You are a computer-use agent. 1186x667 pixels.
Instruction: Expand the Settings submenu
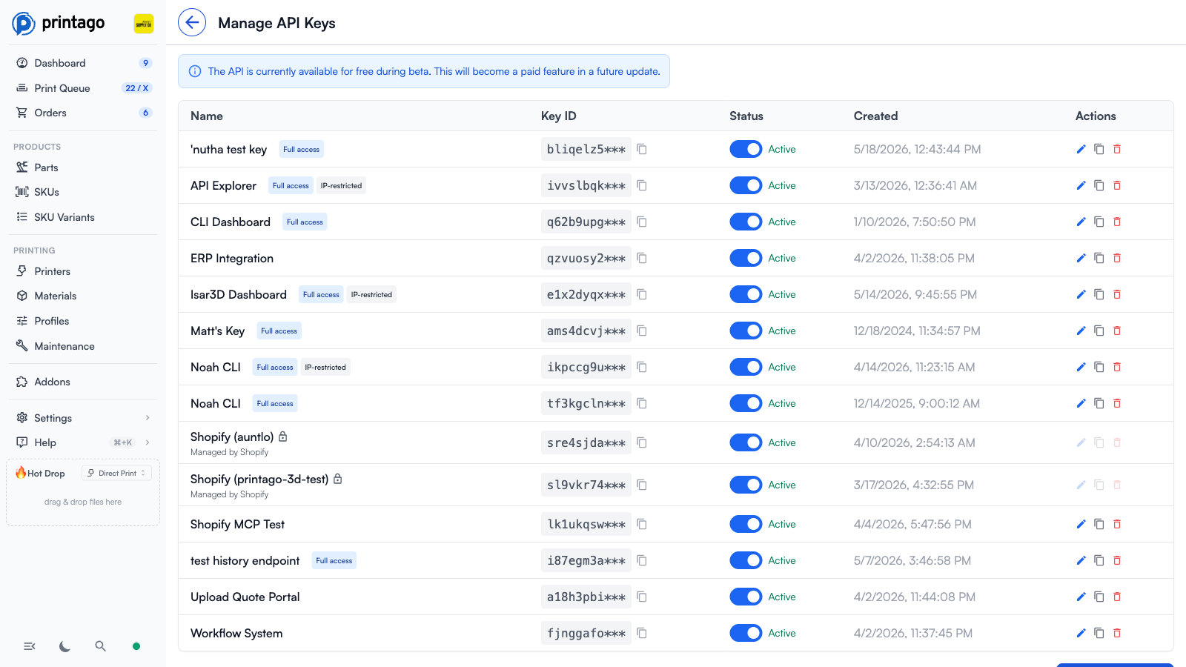[148, 418]
